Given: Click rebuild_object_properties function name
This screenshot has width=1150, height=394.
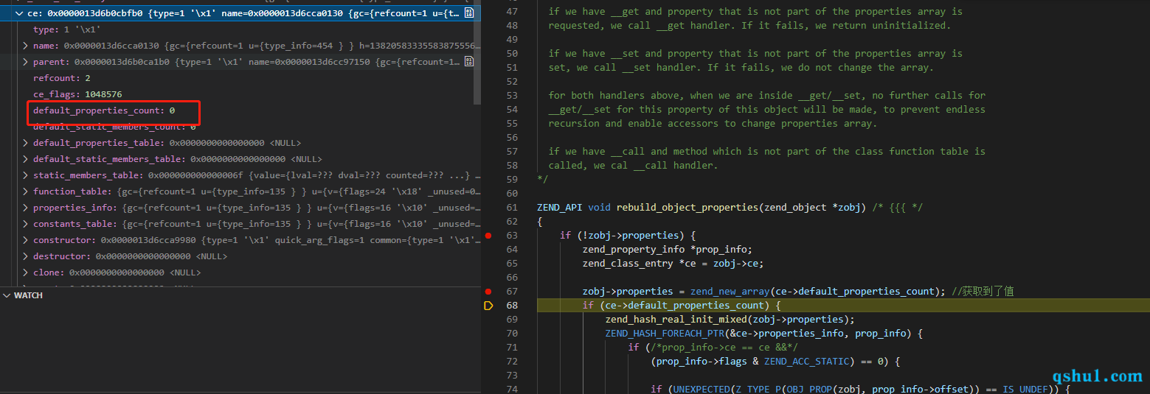Looking at the screenshot, I should [x=687, y=208].
